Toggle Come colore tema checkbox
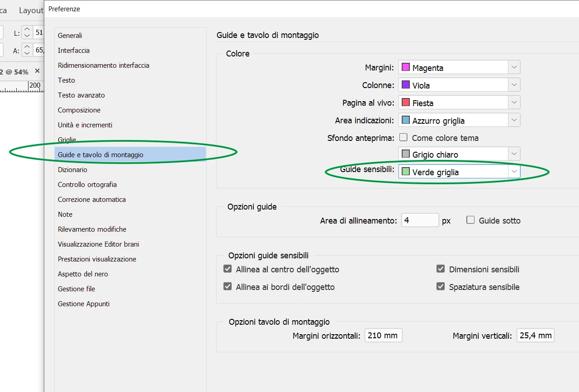This screenshot has width=579, height=392. point(403,137)
